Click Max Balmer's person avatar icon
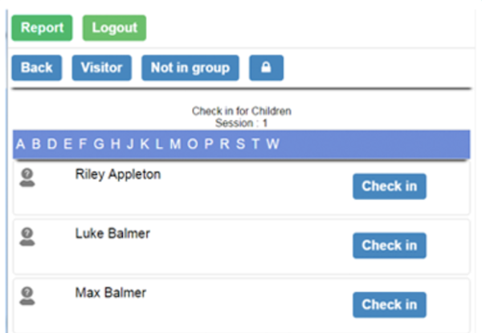Image resolution: width=482 pixels, height=333 pixels. [27, 296]
